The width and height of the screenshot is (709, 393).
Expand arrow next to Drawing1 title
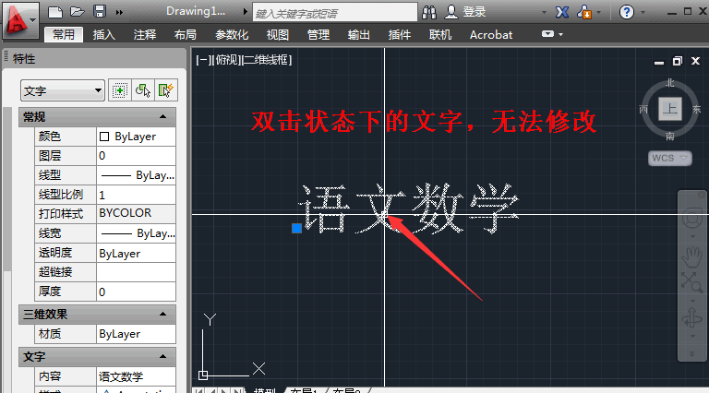[x=245, y=12]
